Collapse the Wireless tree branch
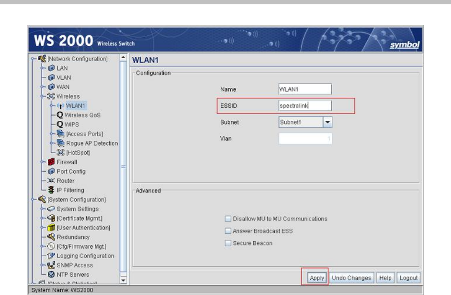Viewport: 451px width, 295px height. (x=42, y=96)
